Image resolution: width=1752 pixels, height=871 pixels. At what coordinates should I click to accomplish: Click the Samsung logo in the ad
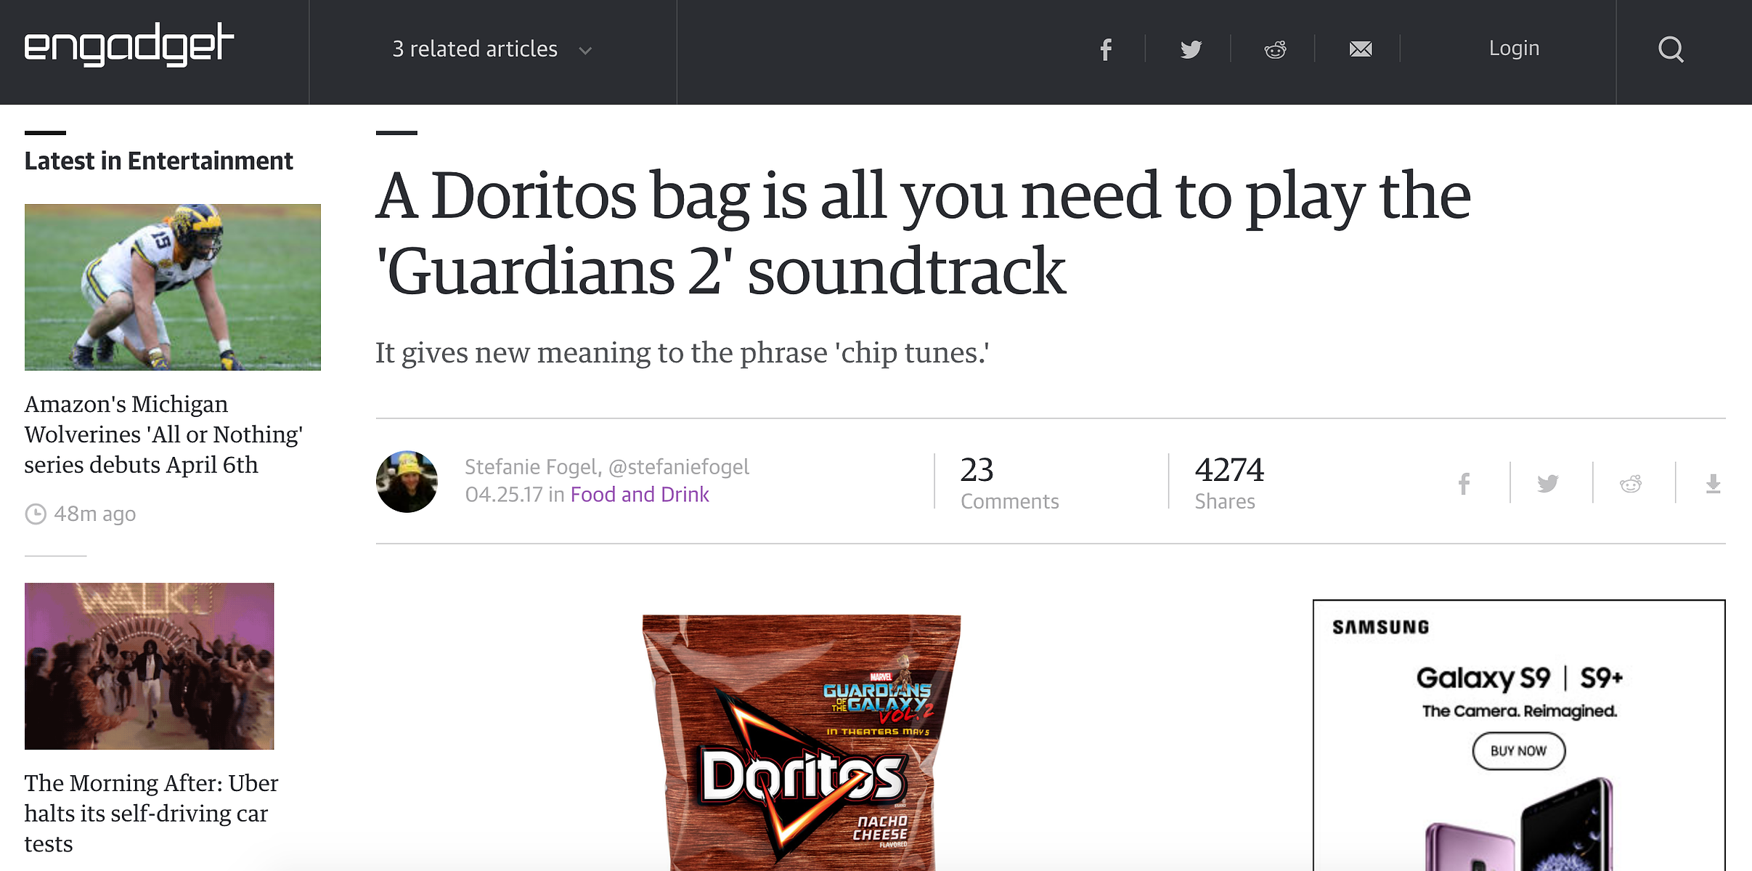pyautogui.click(x=1381, y=628)
